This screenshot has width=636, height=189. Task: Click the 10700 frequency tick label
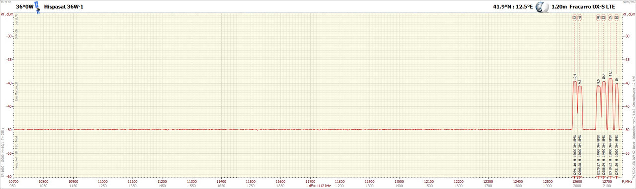(x=14, y=182)
